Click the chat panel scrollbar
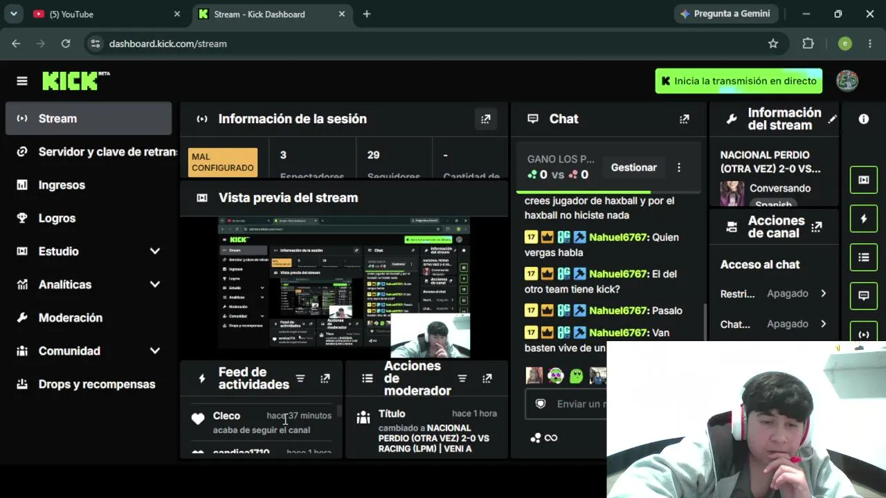 tap(704, 322)
